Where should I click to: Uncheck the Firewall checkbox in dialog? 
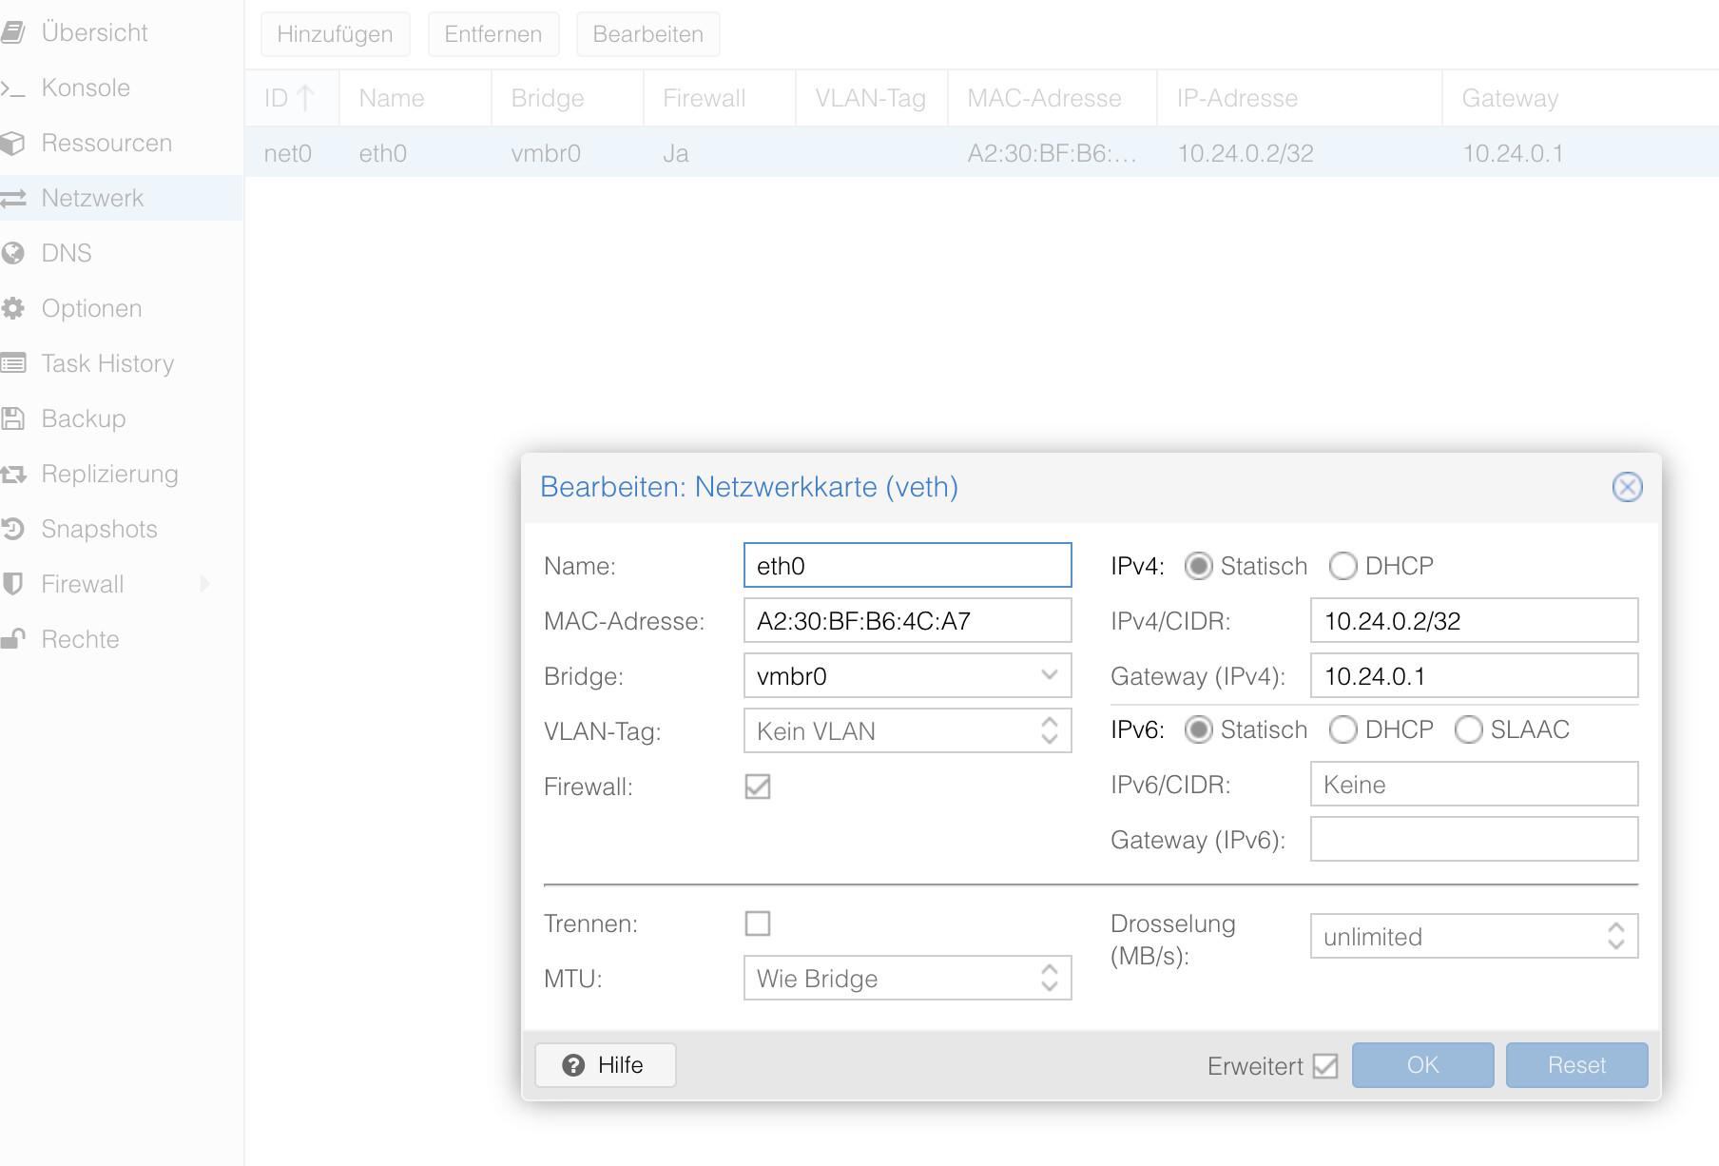click(756, 787)
